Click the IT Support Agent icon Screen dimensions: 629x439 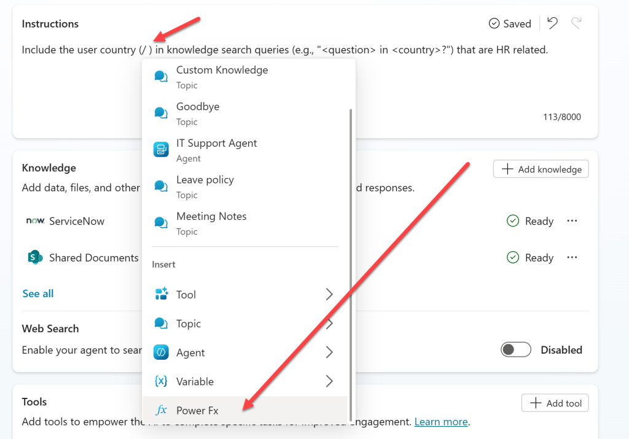[x=161, y=150]
